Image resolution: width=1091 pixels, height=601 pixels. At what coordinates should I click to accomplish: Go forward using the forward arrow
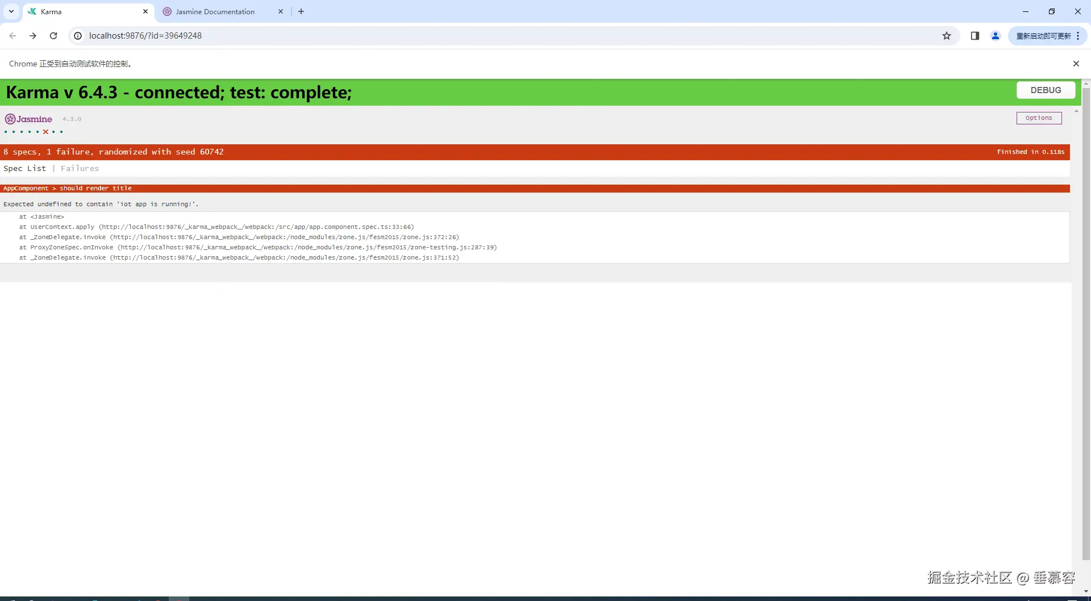[33, 36]
